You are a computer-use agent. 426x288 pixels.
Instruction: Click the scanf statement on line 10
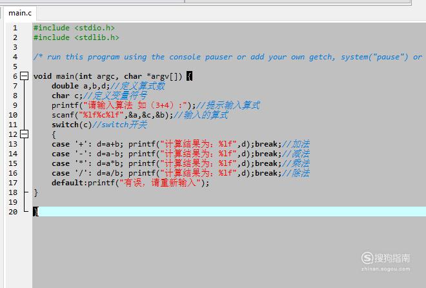(x=112, y=115)
